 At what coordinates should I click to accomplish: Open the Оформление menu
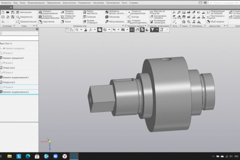point(54,3)
